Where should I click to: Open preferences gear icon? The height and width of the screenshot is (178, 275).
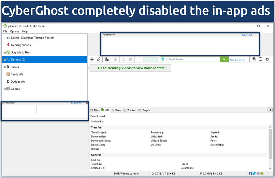(x=267, y=59)
